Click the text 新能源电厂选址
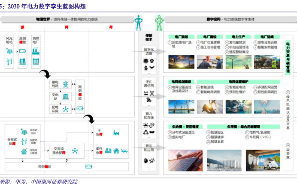297x189 pixels. click(182, 44)
